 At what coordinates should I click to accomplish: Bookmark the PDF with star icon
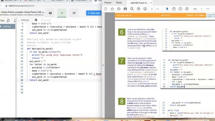click(x=112, y=9)
